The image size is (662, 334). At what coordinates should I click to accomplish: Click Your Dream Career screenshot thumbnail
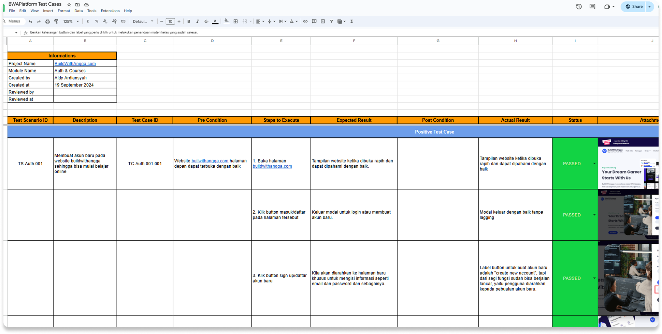[x=628, y=164]
